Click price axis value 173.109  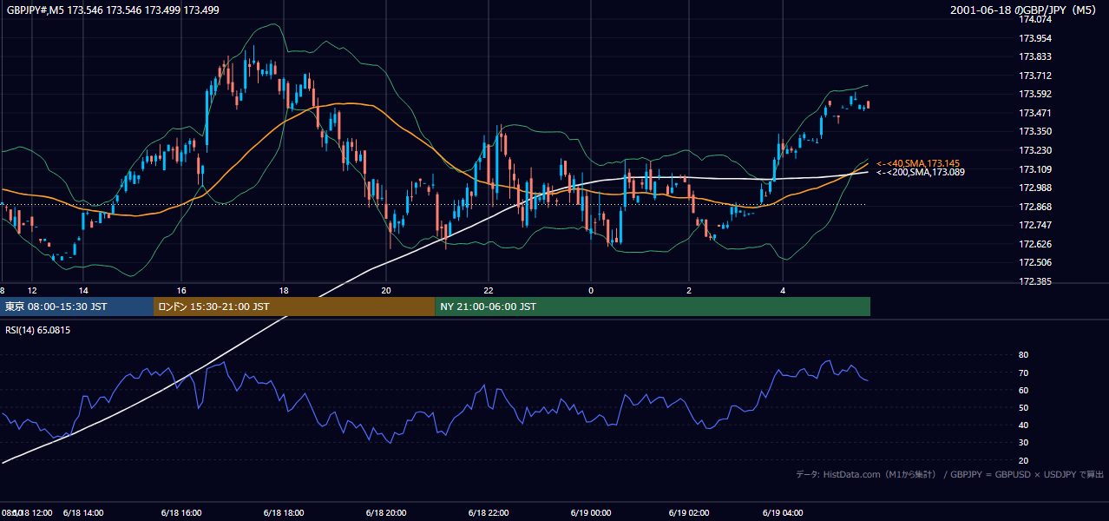[x=1035, y=169]
